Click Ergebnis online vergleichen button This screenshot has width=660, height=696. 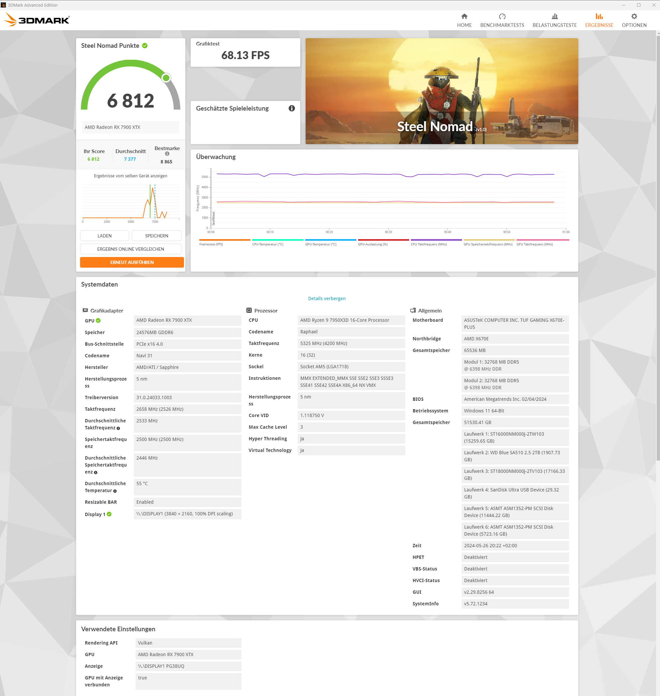coord(131,249)
